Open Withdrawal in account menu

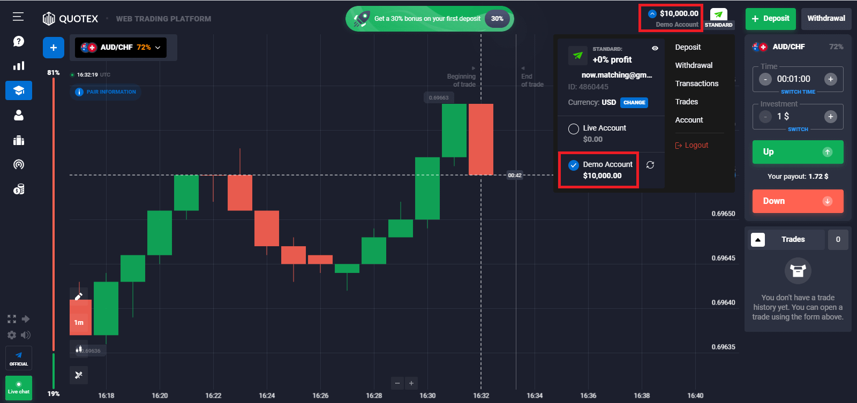click(694, 65)
